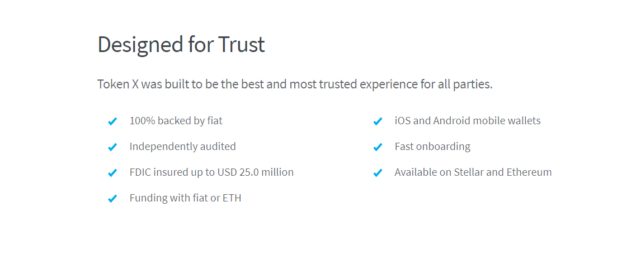636x258 pixels.
Task: Click the checkmark next to Fast onboarding
Action: [378, 147]
